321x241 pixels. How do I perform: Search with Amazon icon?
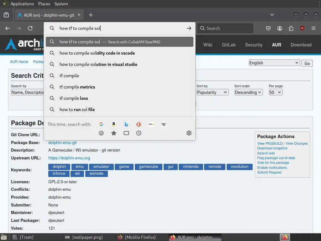click(113, 124)
